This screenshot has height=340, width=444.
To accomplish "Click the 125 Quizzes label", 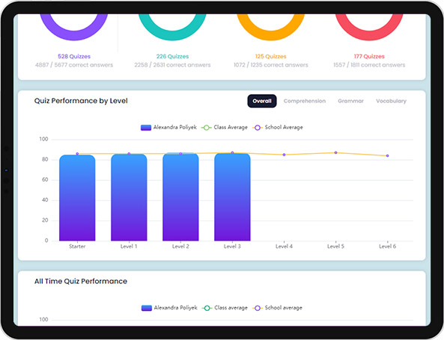I will (271, 56).
